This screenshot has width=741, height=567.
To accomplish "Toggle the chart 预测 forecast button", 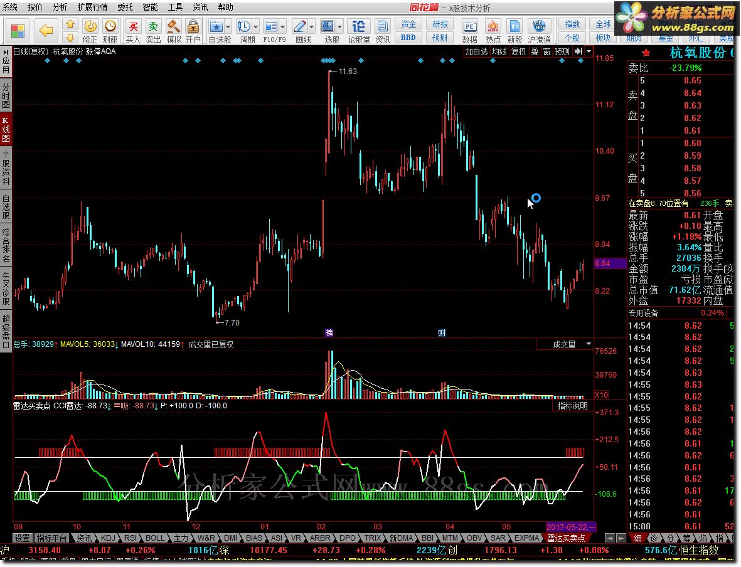I will tap(562, 51).
